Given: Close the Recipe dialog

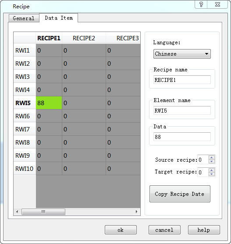Looking at the screenshot, I should click(217, 4).
